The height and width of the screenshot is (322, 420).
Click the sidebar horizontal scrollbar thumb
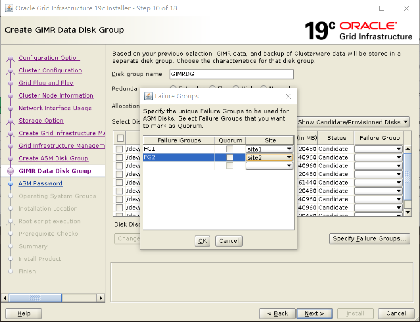pos(36,298)
